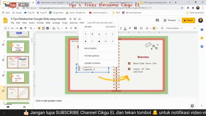This screenshot has height=116, width=206.
Task: Choose the lowercase 'a' list style
Action: 99,34
